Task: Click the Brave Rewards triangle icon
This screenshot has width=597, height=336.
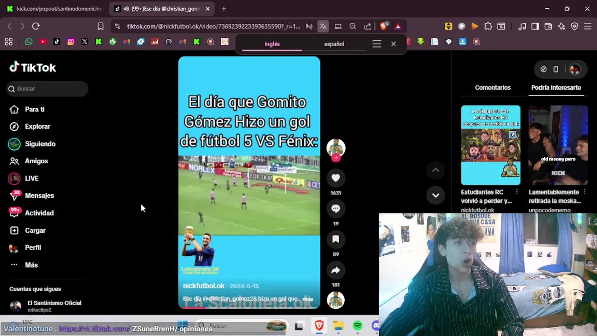Action: tap(398, 26)
